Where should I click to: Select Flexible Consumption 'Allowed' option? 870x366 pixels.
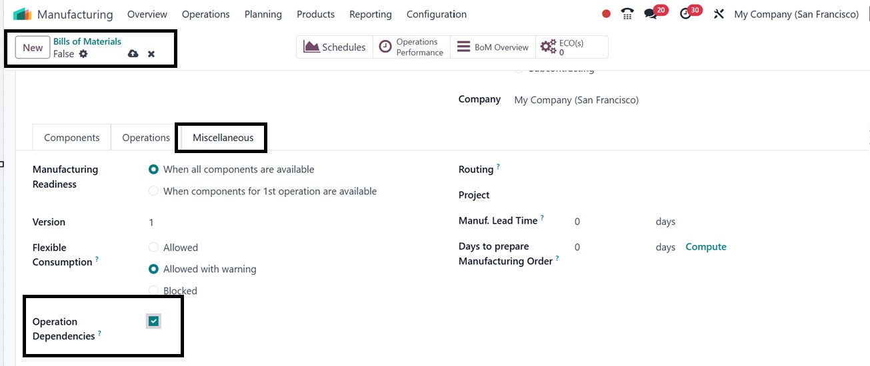coord(154,248)
